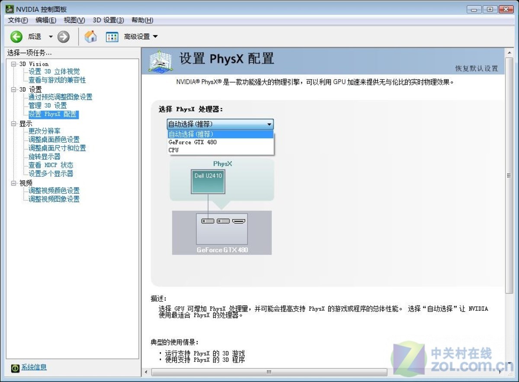Click the NVIDIA logo in title bar

pyautogui.click(x=10, y=9)
